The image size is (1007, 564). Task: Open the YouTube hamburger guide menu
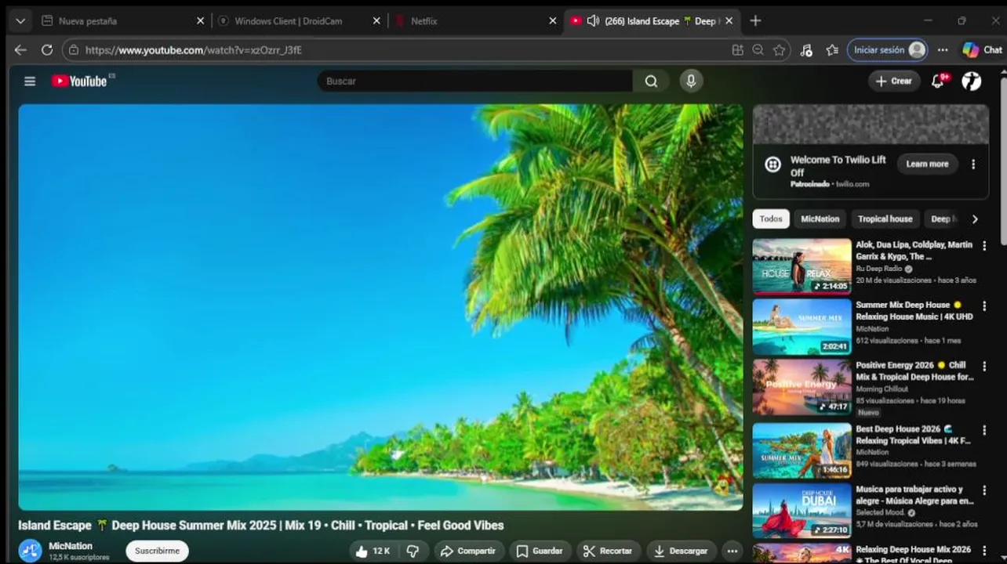(x=30, y=81)
